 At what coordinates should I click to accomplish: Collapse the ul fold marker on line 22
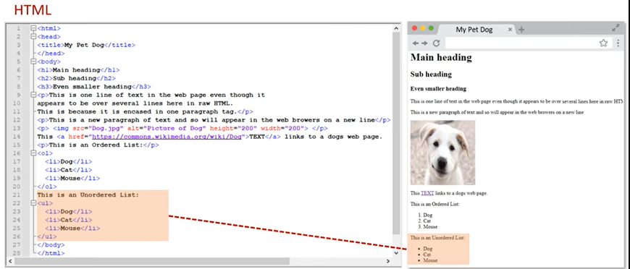click(x=33, y=203)
